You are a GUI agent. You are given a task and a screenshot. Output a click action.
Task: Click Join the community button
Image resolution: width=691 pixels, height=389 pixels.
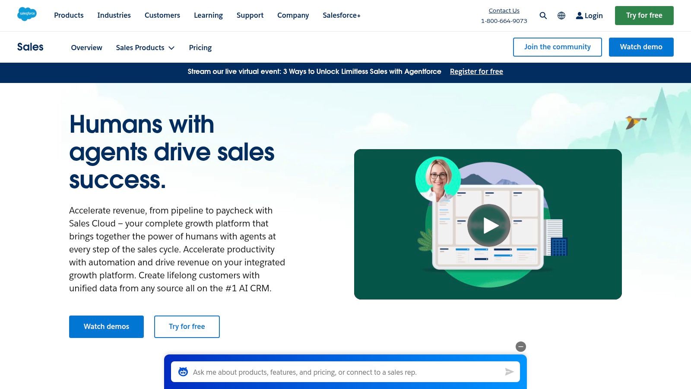pos(557,47)
